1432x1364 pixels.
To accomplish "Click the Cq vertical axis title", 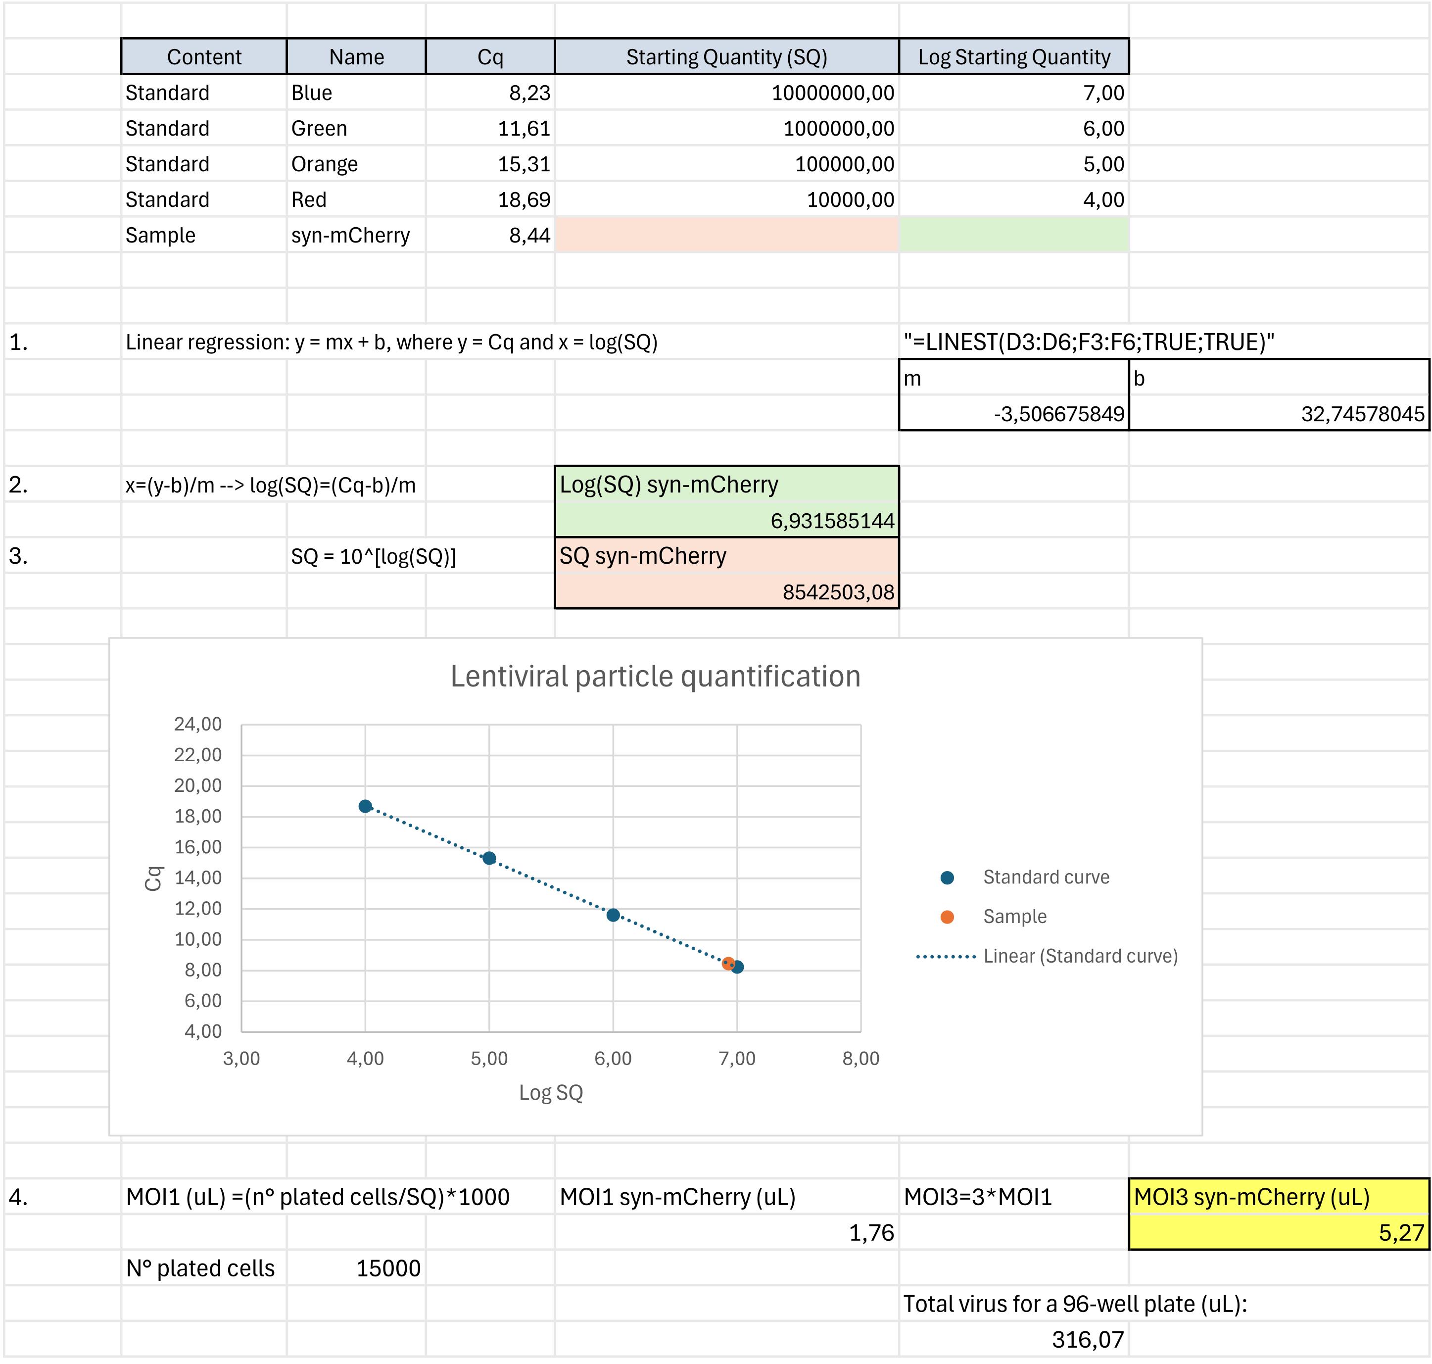I will point(152,877).
